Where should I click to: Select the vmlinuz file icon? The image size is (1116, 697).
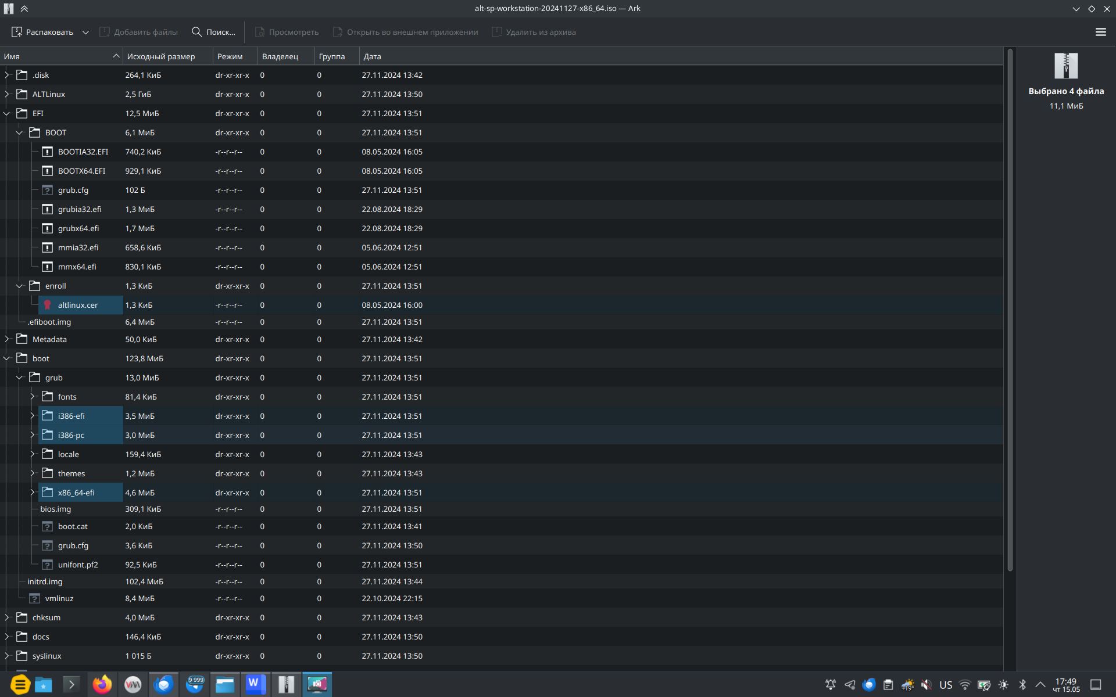pyautogui.click(x=35, y=598)
